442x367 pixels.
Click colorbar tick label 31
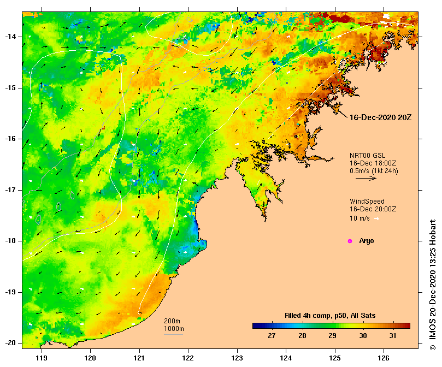tap(393, 336)
